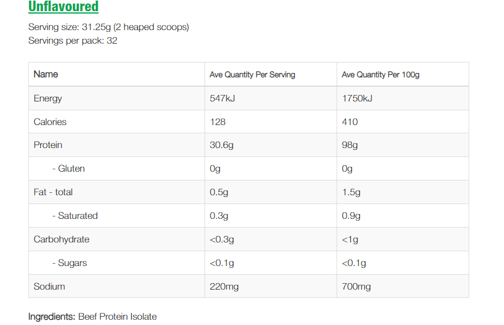The width and height of the screenshot is (504, 325).
Task: Click the Protein row label
Action: [x=48, y=145]
